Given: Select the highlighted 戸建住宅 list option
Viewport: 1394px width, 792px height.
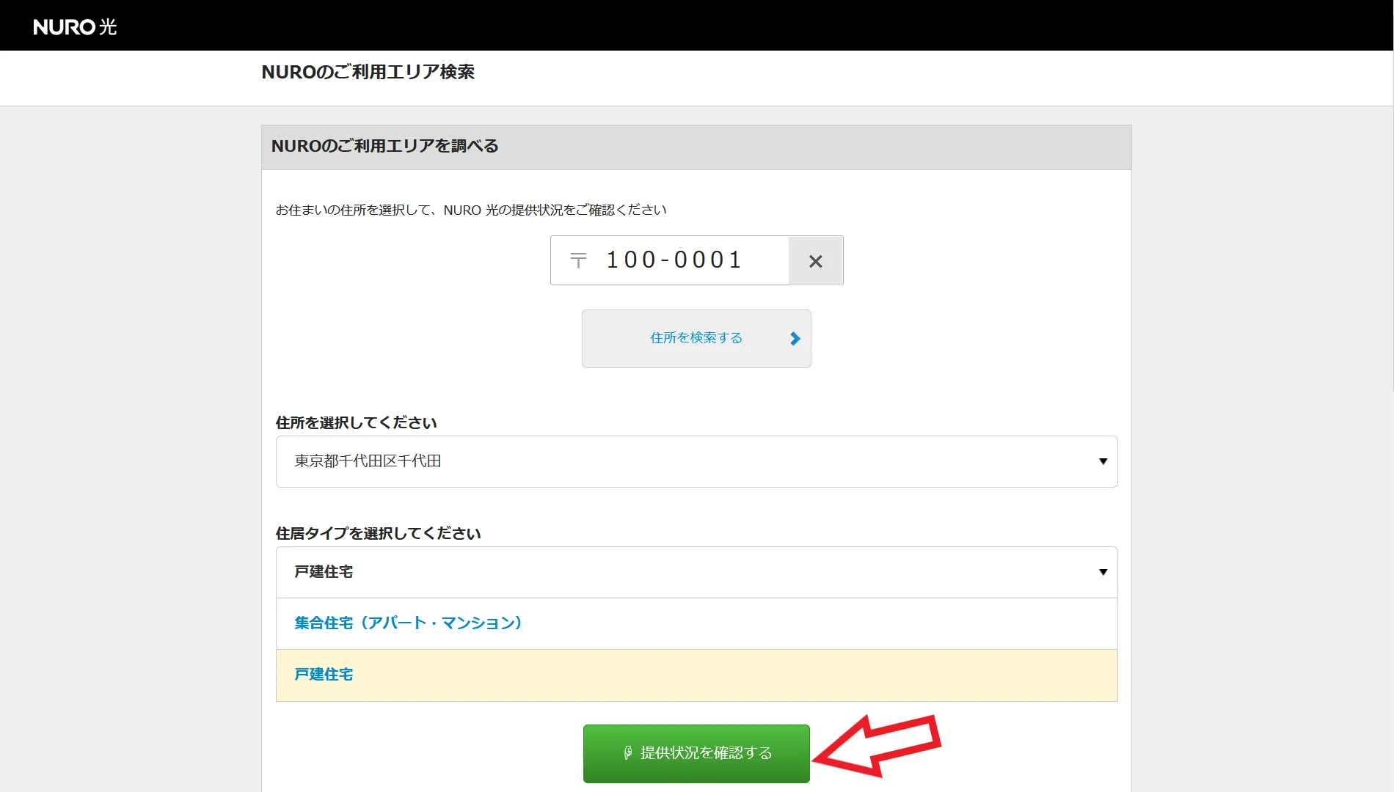Looking at the screenshot, I should click(324, 675).
